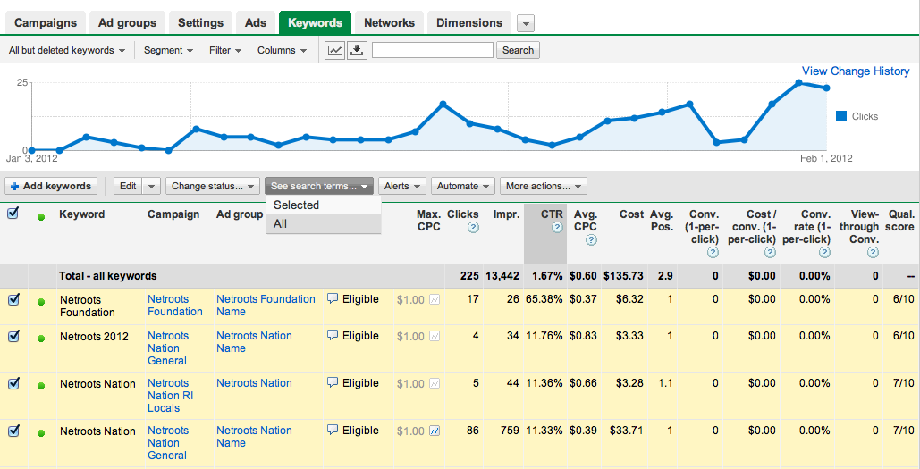The image size is (920, 469).
Task: Click the Edit button
Action: coord(128,187)
